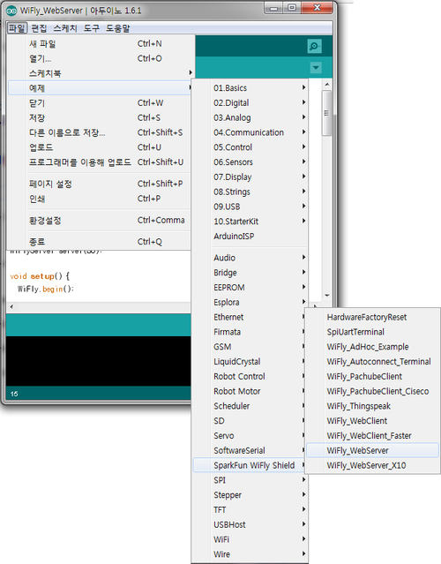Open SPI library examples
This screenshot has height=564, width=441.
click(x=250, y=480)
